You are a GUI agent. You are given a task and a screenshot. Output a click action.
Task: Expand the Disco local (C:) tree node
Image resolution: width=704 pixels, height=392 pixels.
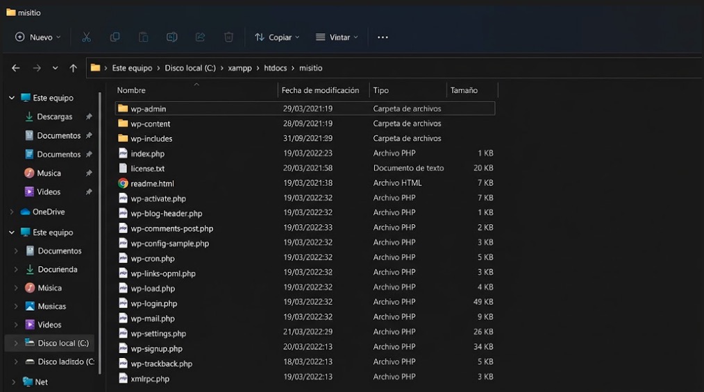(16, 343)
